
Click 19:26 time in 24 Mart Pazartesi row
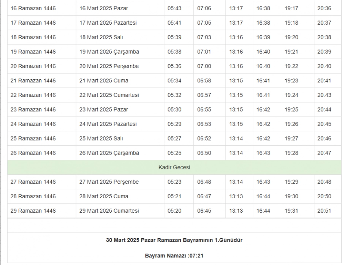(291, 124)
